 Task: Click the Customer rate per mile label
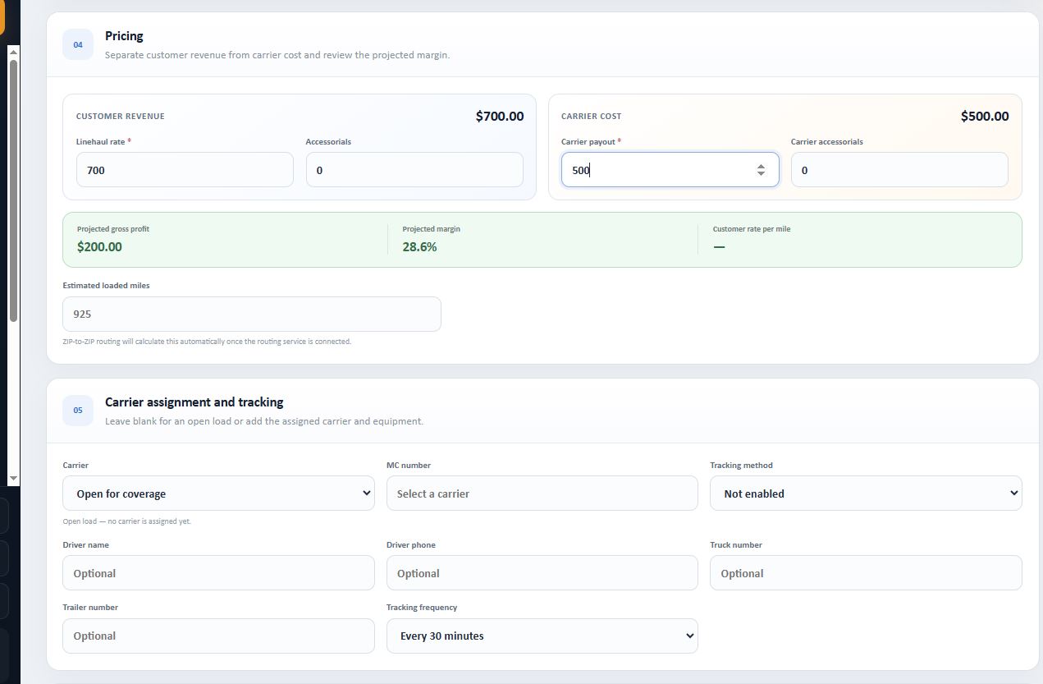pyautogui.click(x=752, y=229)
